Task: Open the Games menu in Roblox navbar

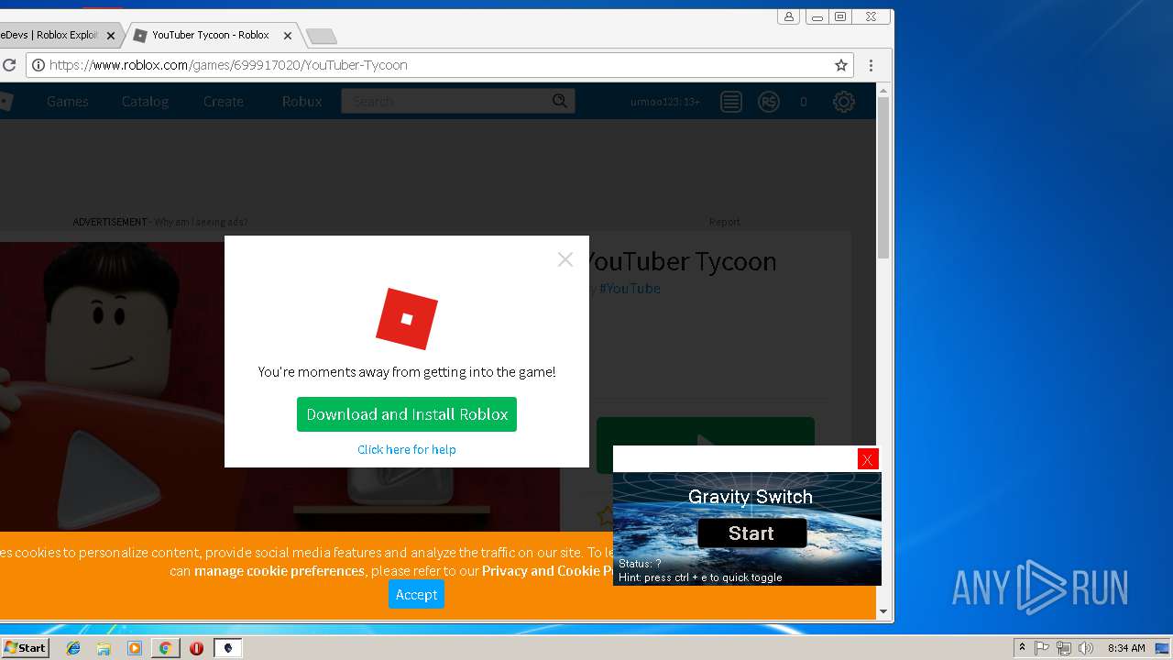Action: click(x=68, y=102)
